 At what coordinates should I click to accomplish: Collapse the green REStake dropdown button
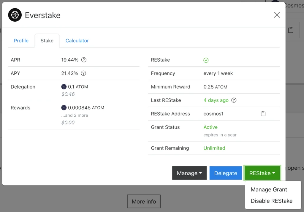[262, 173]
